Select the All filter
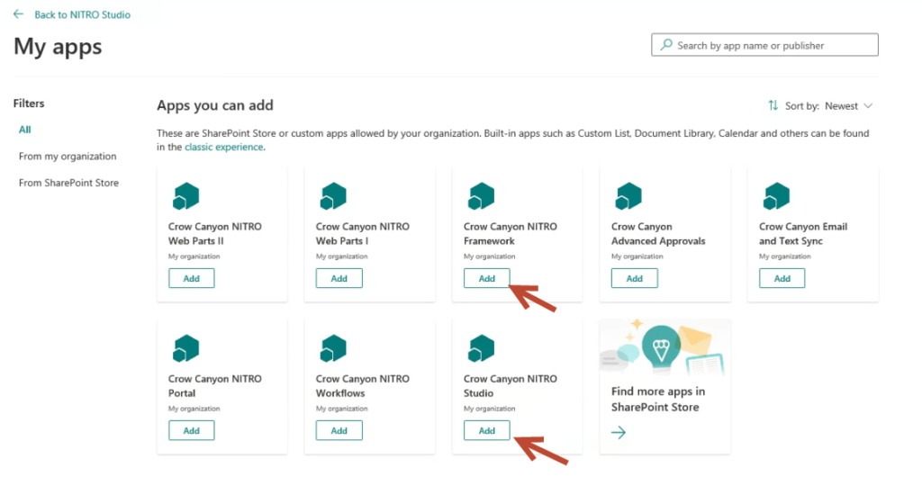The height and width of the screenshot is (477, 922). pyautogui.click(x=25, y=130)
